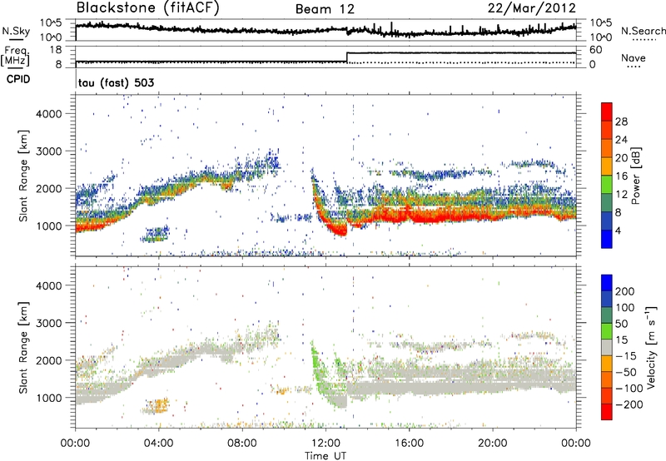Click the 16:00 time tick label
The width and height of the screenshot is (666, 461).
[409, 444]
